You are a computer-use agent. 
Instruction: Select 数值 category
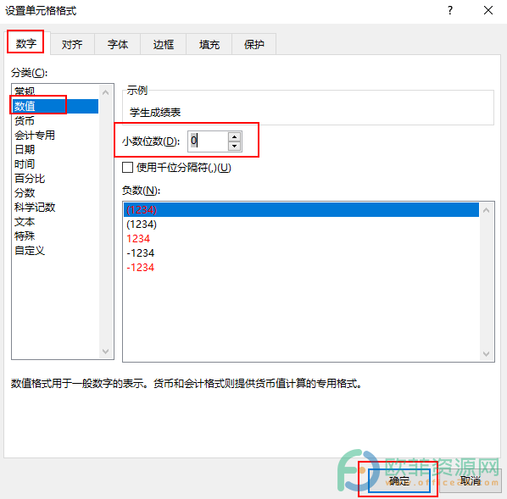[x=55, y=106]
